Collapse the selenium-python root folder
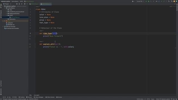Viewport: 178px width, 100px height. tap(3, 6)
